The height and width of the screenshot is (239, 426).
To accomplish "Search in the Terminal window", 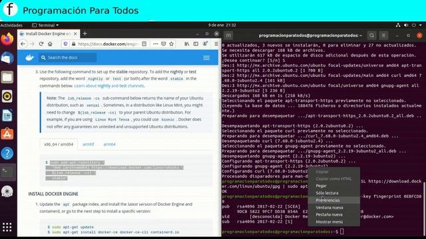I will [x=371, y=35].
